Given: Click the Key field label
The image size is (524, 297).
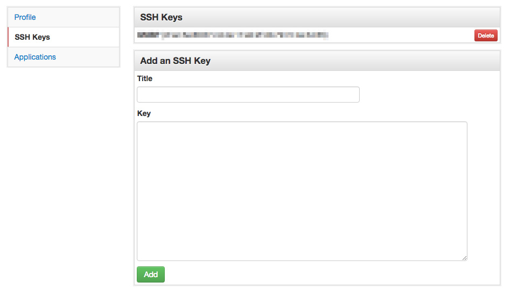Looking at the screenshot, I should coord(144,113).
